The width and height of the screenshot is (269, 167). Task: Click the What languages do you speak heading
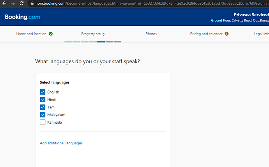point(87,61)
